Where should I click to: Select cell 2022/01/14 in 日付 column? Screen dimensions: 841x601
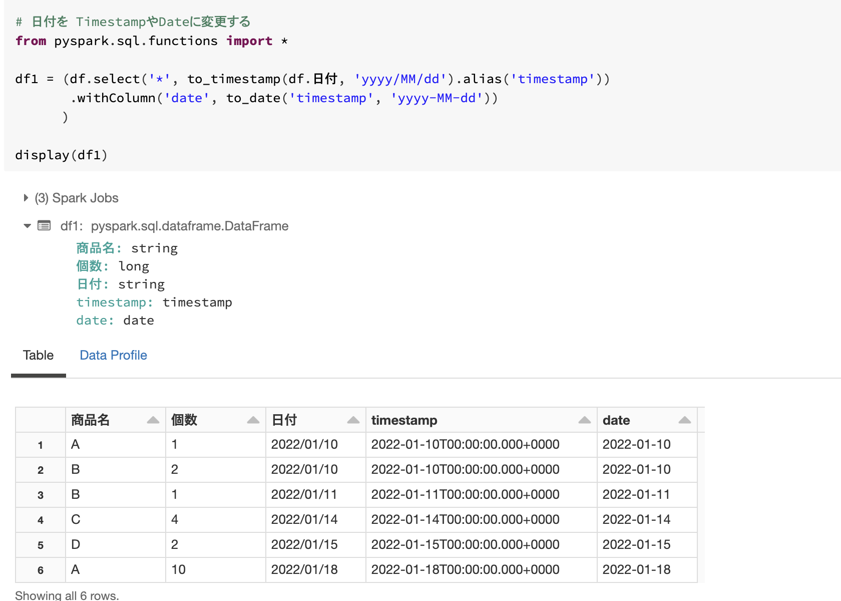pos(316,520)
